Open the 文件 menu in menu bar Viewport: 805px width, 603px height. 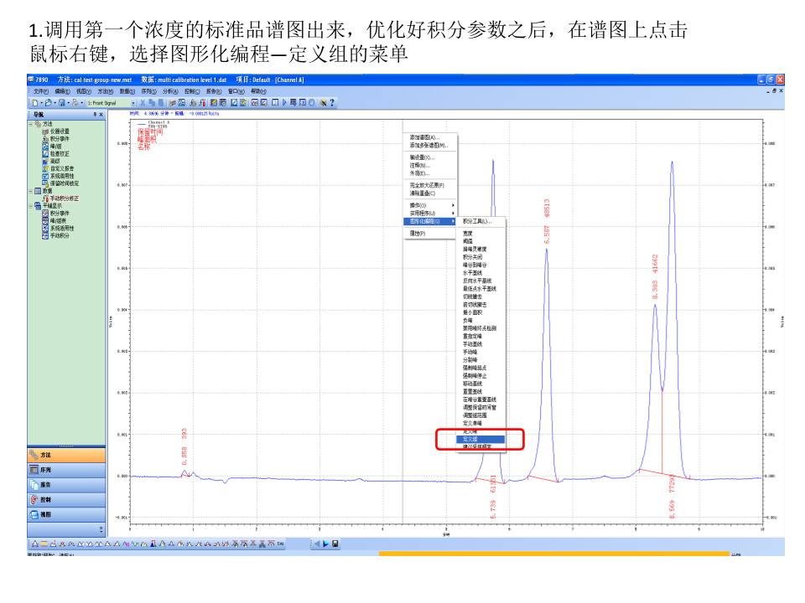(x=41, y=90)
